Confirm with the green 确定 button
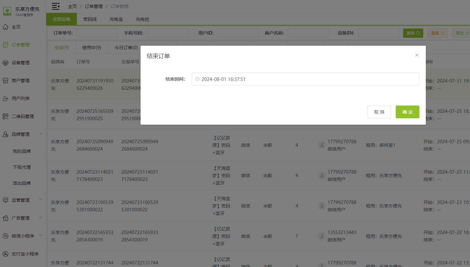The height and width of the screenshot is (267, 470). coord(408,112)
